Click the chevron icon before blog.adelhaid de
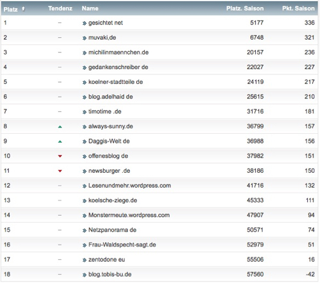 tap(84, 97)
